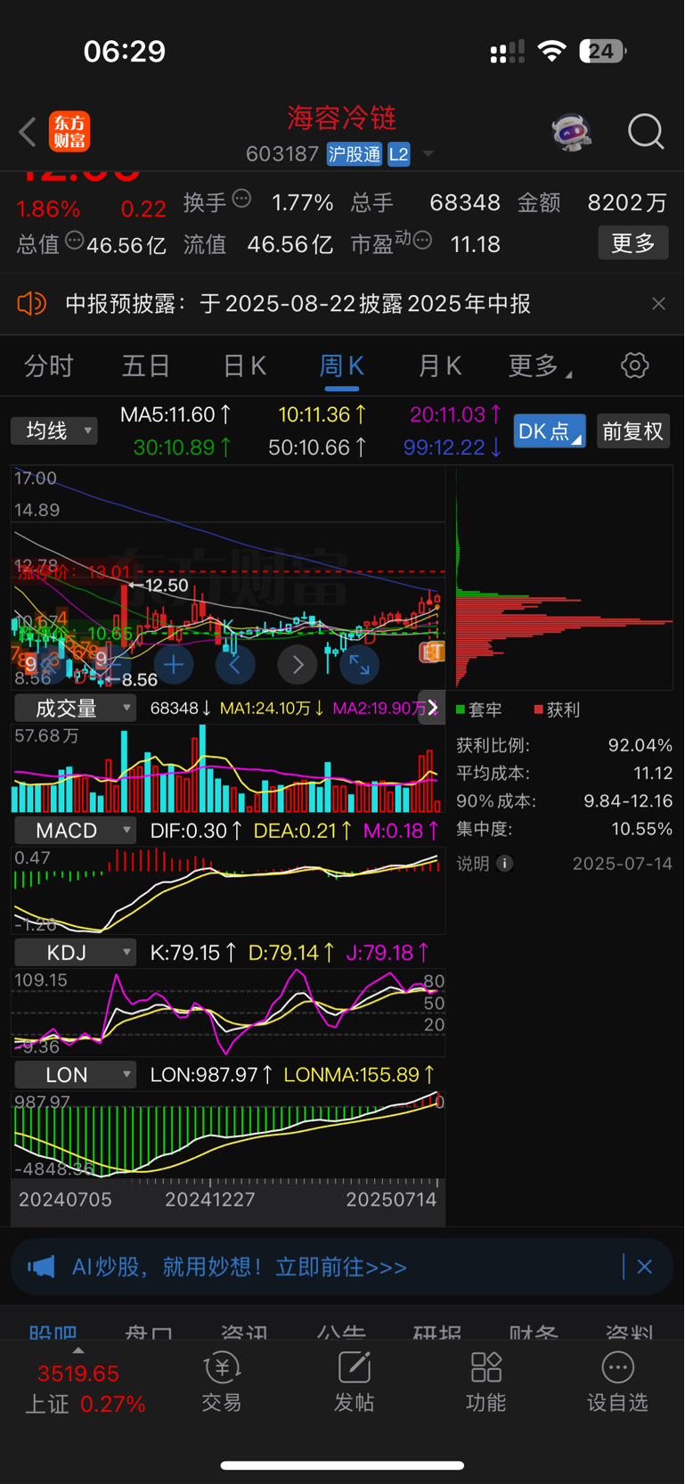This screenshot has width=685, height=1484.
Task: Open the 成交量 indicator dropdown
Action: 75,709
